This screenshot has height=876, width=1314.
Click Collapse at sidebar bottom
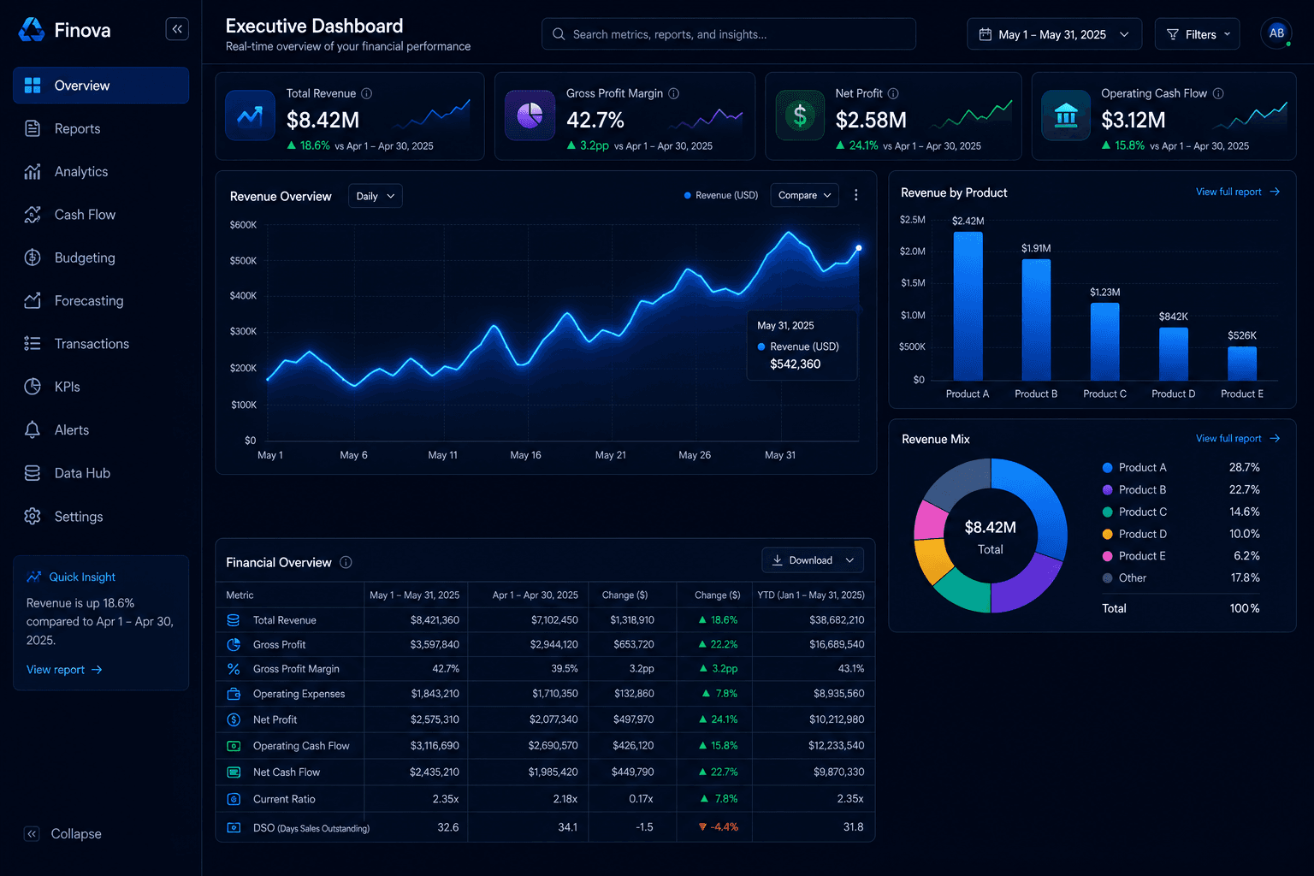(63, 834)
